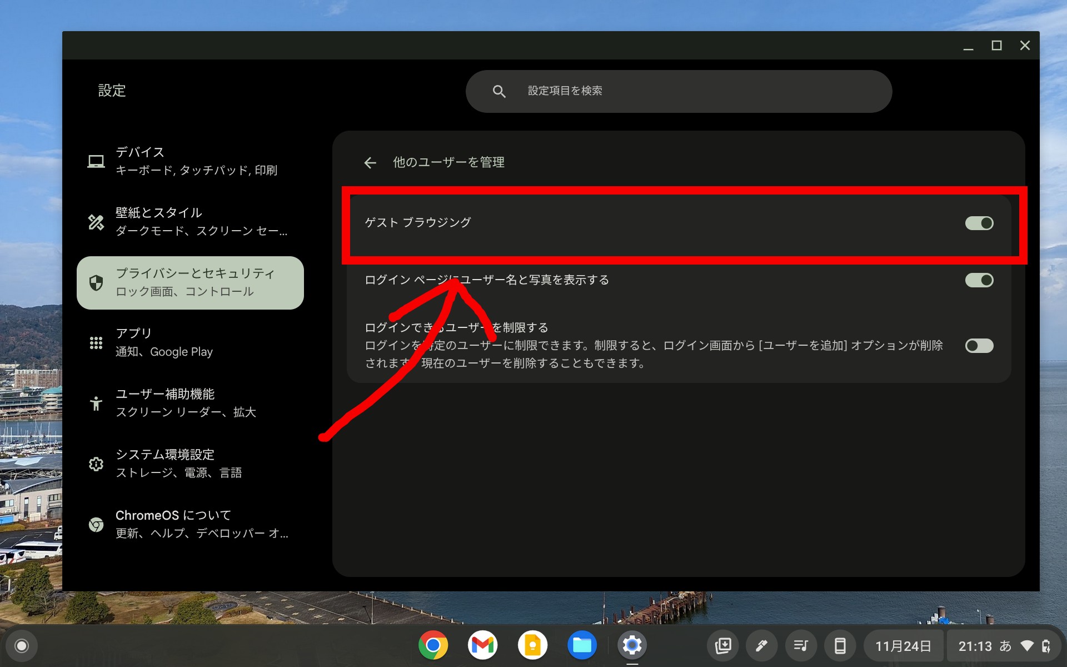Launch Google Keep from the shelf

tap(532, 645)
